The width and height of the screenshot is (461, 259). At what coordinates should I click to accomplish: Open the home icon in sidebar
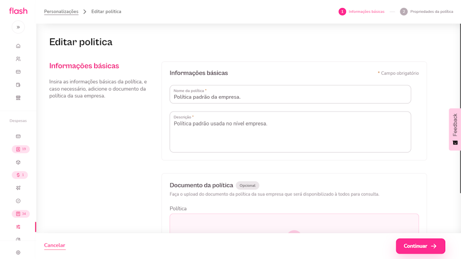click(18, 46)
